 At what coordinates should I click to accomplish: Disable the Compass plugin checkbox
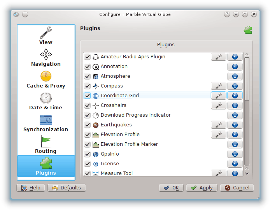88,86
